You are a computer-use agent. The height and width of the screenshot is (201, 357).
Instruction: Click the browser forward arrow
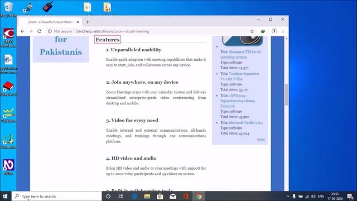[x=31, y=31]
